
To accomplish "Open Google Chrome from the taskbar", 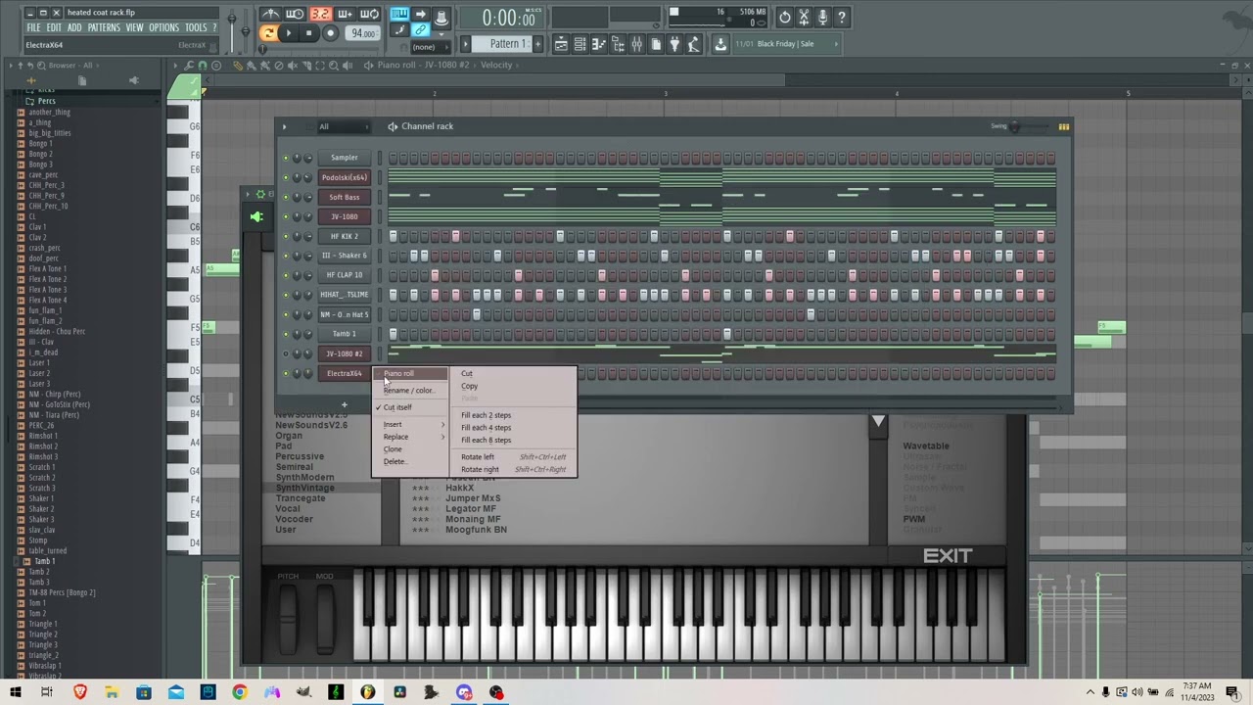I will click(x=240, y=692).
